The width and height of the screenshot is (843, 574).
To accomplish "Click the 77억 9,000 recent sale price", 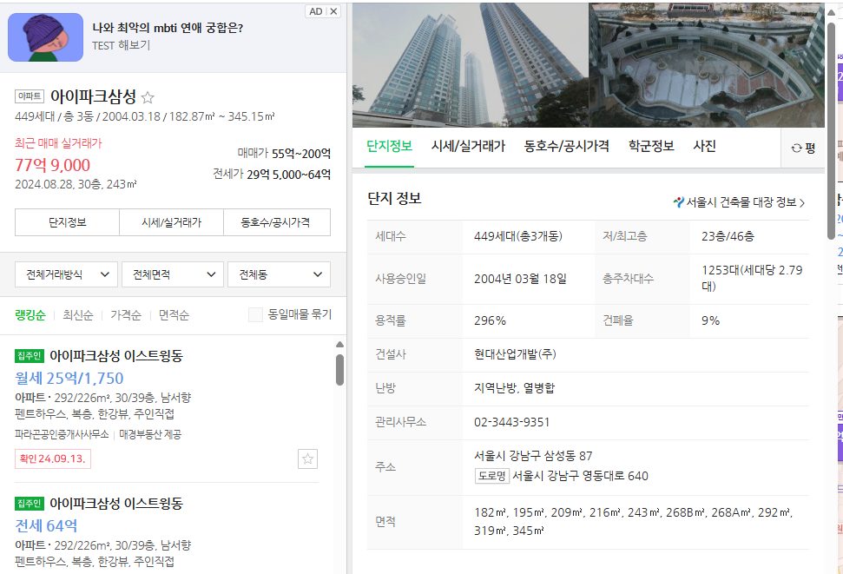I will point(53,166).
